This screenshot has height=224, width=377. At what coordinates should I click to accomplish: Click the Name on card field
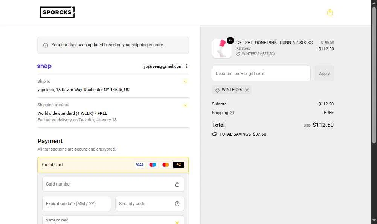pyautogui.click(x=113, y=220)
